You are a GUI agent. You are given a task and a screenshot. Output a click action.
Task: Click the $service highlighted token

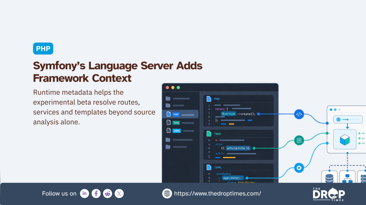(x=228, y=114)
